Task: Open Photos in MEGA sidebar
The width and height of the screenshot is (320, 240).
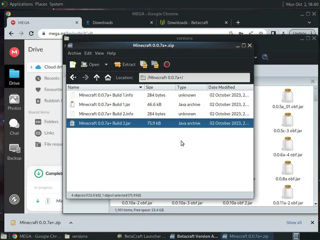Action: pyautogui.click(x=14, y=102)
